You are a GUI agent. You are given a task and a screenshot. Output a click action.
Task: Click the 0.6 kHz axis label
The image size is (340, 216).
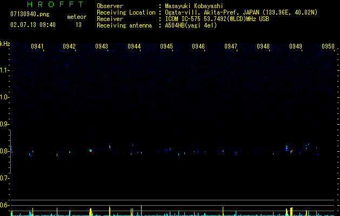4,205
